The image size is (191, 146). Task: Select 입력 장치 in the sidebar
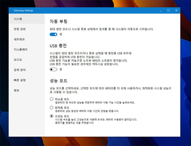click(26, 70)
